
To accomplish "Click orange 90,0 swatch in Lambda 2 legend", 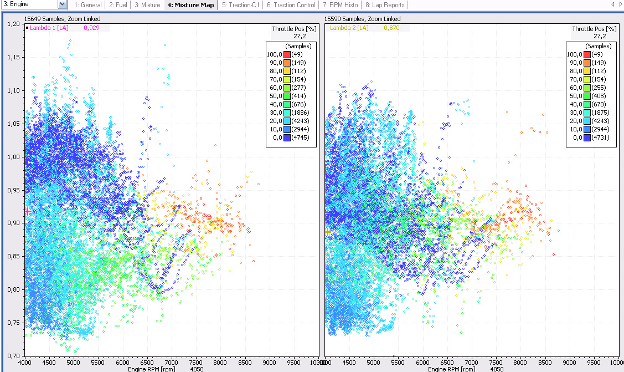I will pos(587,63).
